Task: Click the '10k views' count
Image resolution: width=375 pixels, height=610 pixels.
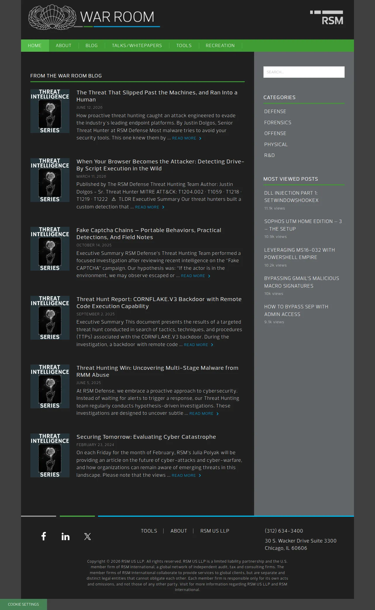Action: tap(274, 294)
